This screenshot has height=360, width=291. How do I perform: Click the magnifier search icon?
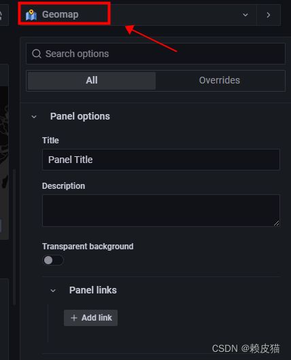pos(37,54)
